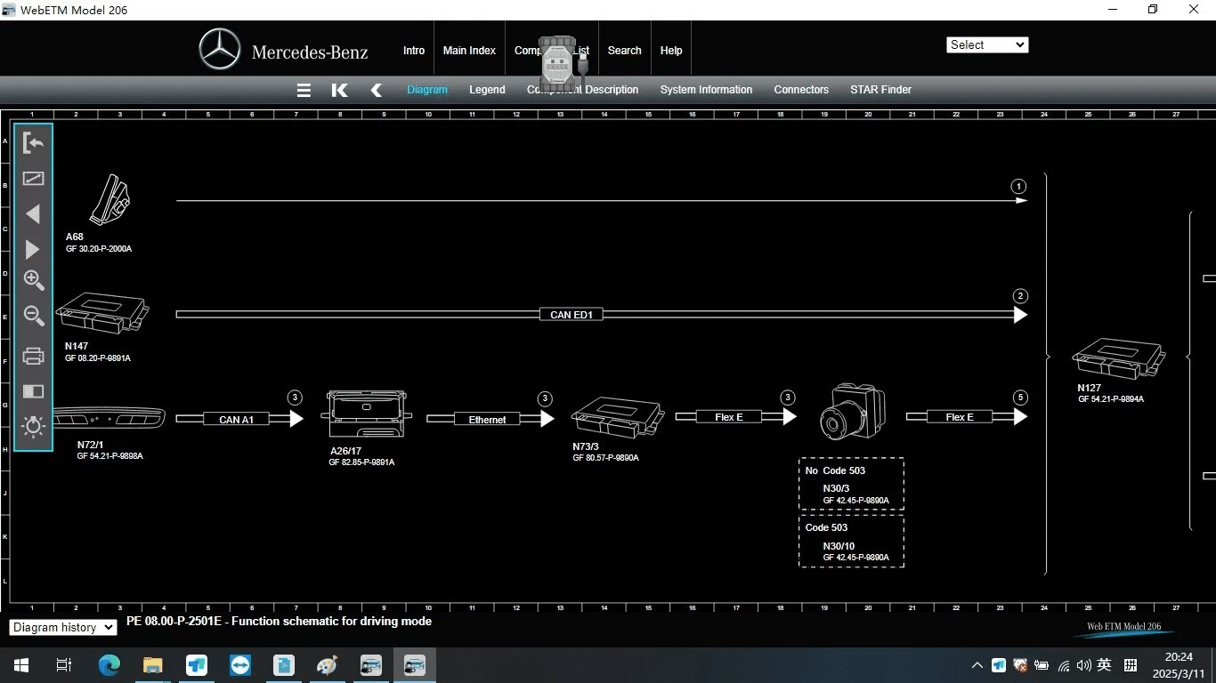
Task: Click the print diagram icon
Action: 33,356
